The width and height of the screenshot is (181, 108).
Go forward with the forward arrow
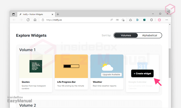21,20
